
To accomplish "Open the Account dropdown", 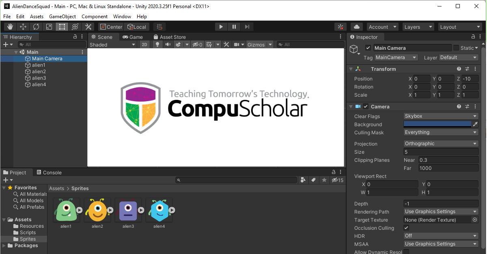I will coord(383,27).
